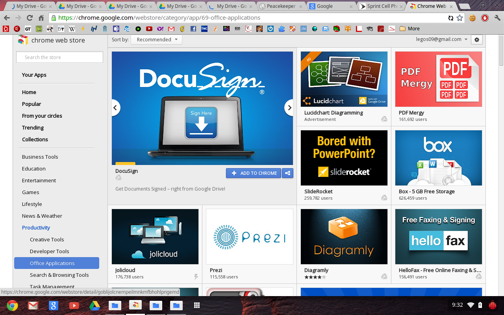The image size is (504, 315).
Task: Open the Chrome wrench menu
Action: tap(497, 18)
